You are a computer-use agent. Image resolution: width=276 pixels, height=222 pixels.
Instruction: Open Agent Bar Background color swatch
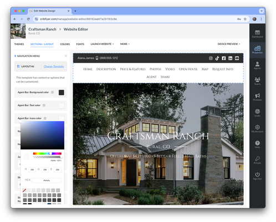tap(62, 92)
